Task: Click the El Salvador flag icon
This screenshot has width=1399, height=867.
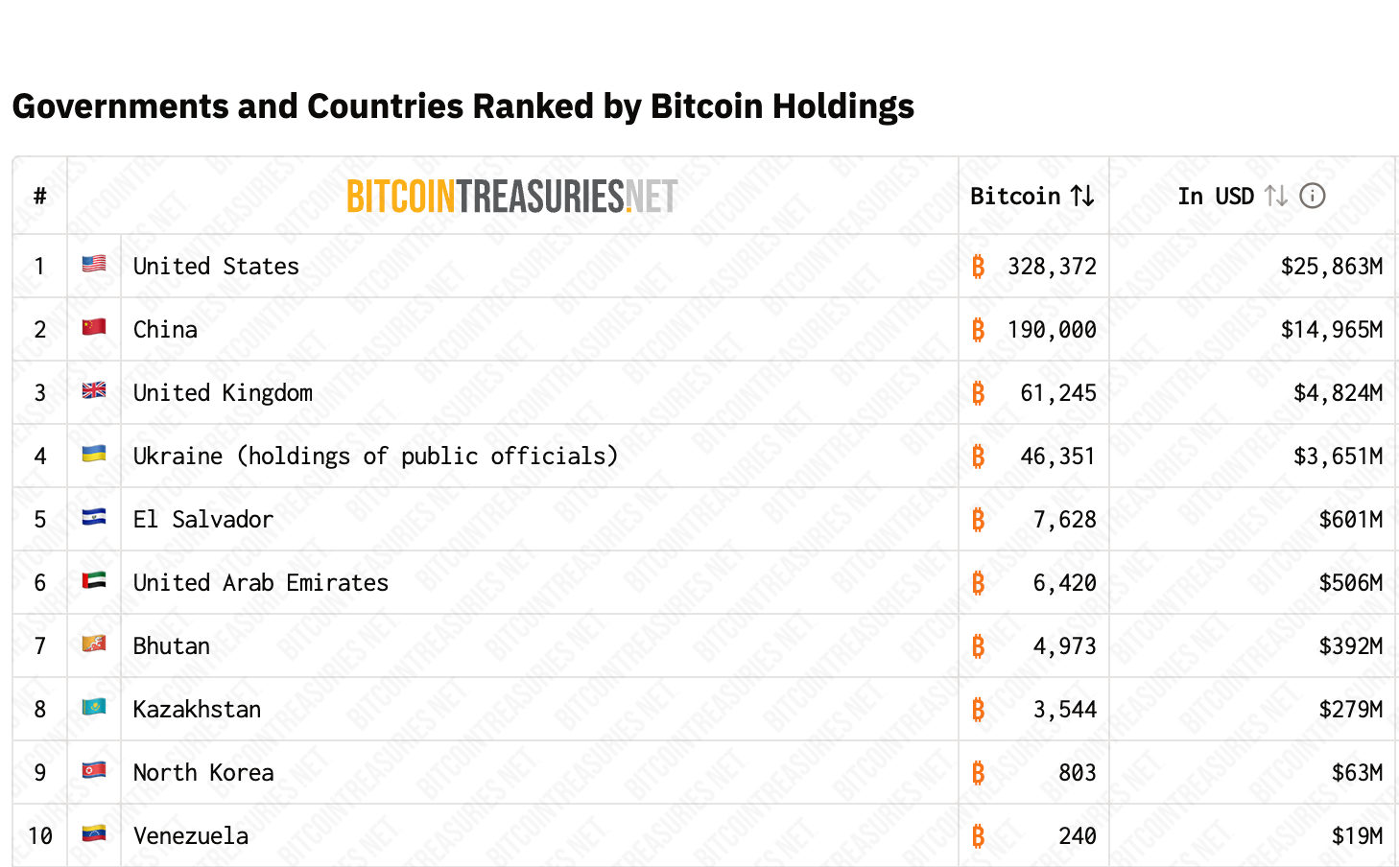Action: [94, 517]
